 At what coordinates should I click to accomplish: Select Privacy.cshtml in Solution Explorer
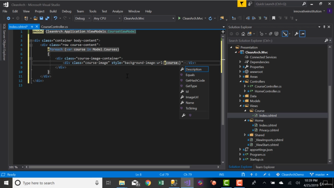269,130
